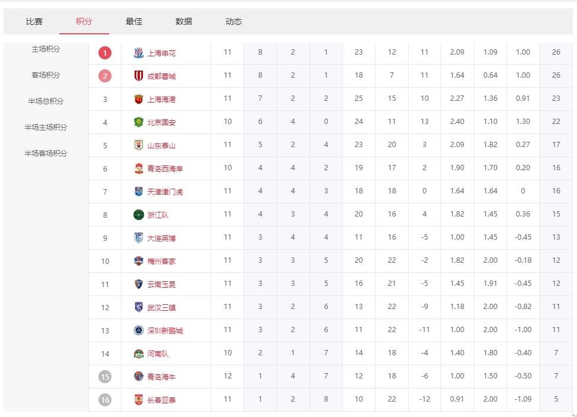Open the 最佳 tab
The image size is (577, 417).
(x=134, y=21)
